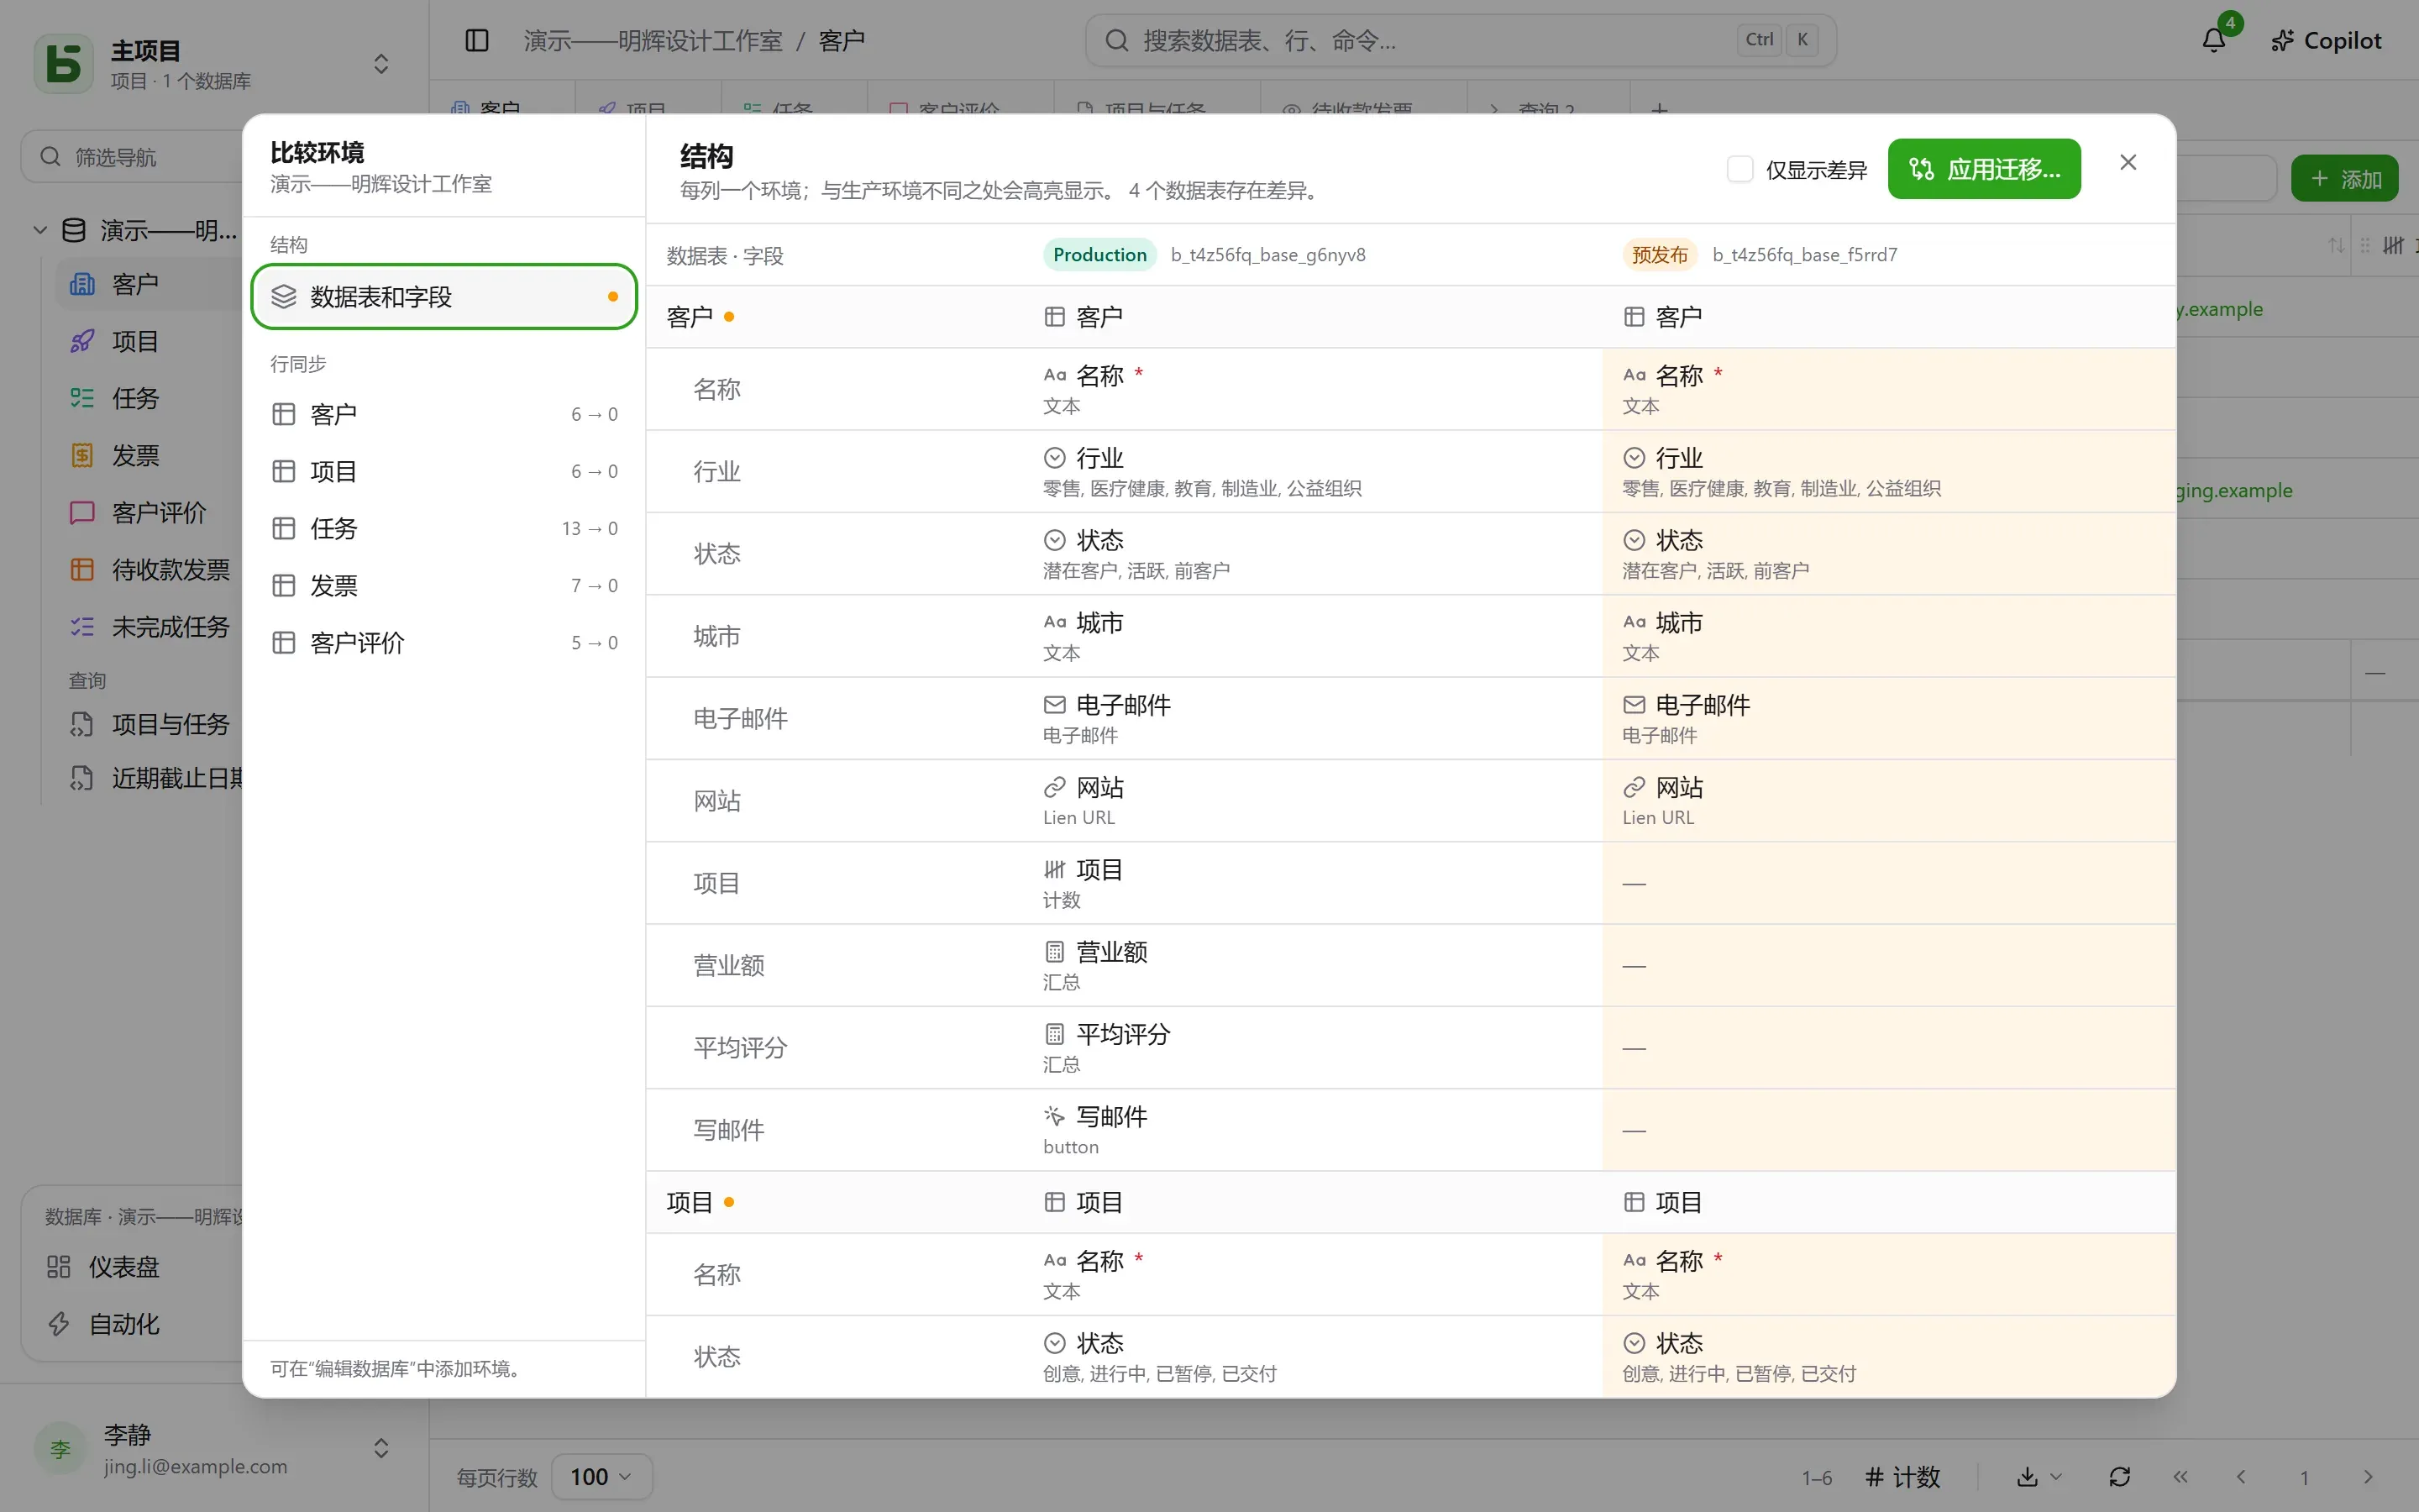The width and height of the screenshot is (2419, 1512).
Task: Click 客户 table group header row
Action: (1410, 317)
